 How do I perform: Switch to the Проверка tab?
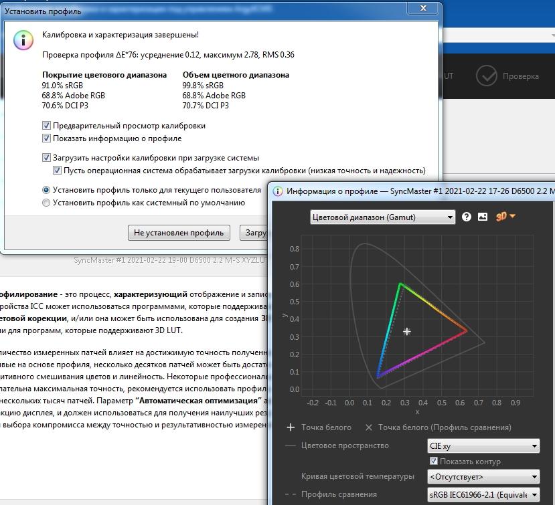(507, 76)
